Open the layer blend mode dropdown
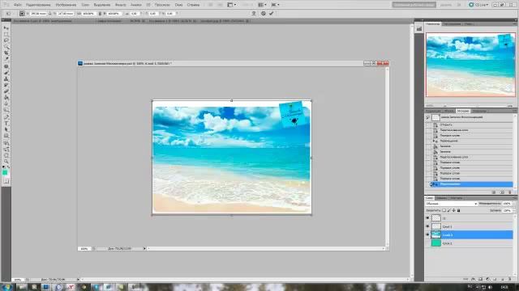The height and width of the screenshot is (291, 519). (x=452, y=204)
